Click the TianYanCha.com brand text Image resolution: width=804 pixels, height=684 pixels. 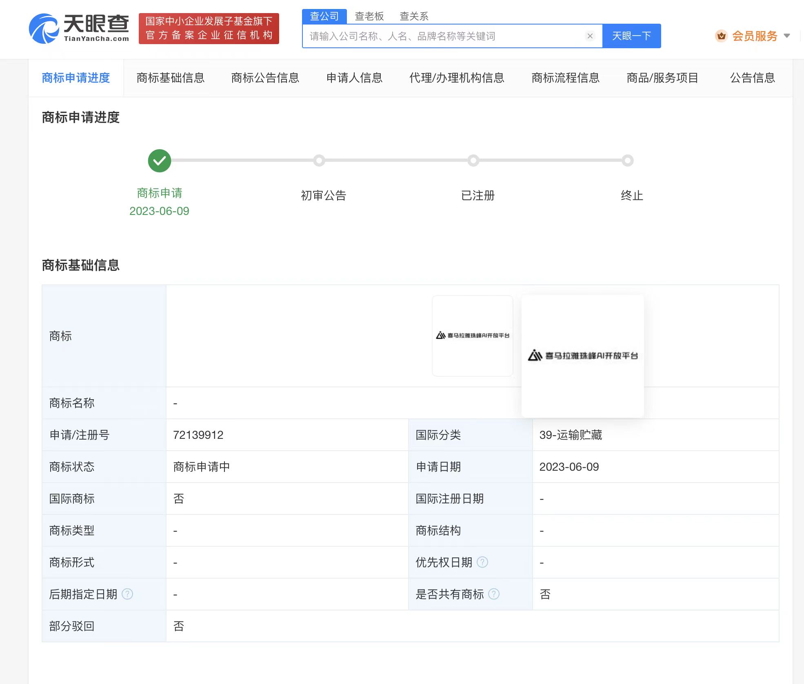96,39
